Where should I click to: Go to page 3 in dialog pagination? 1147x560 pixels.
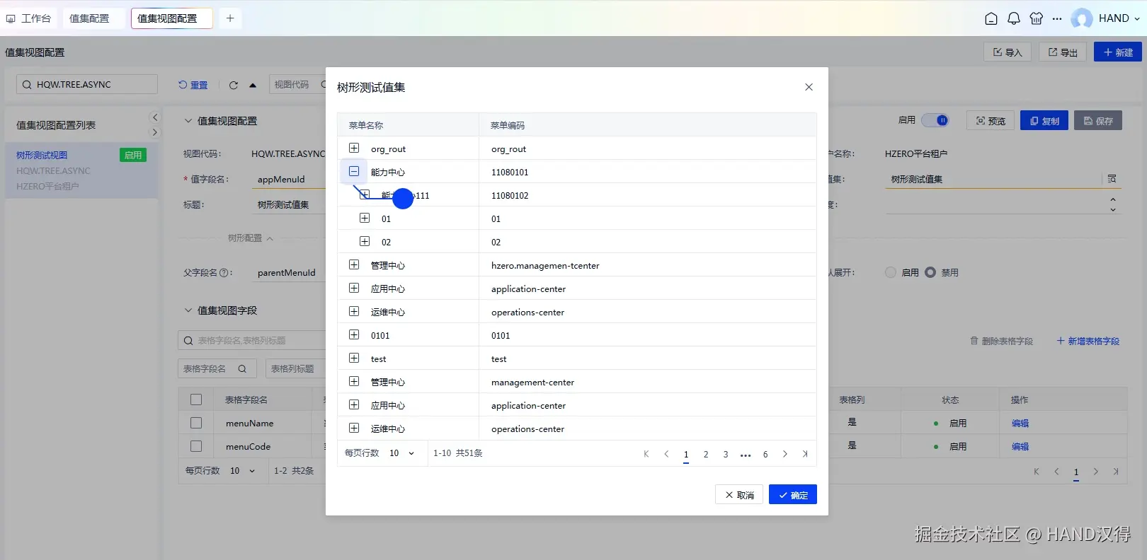coord(726,454)
